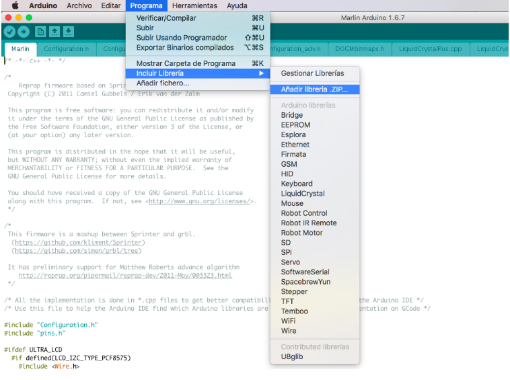The height and width of the screenshot is (380, 510).
Task: Include the SPI library
Action: 314,252
